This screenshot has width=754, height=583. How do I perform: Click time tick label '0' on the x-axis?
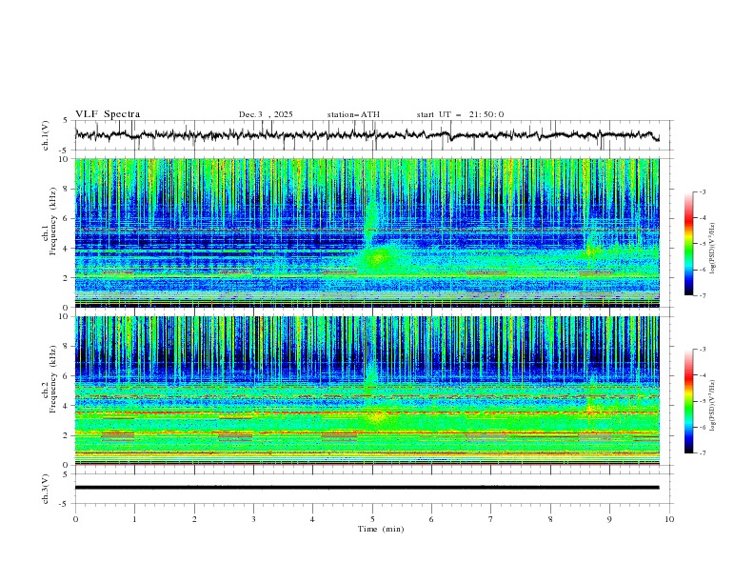(75, 519)
